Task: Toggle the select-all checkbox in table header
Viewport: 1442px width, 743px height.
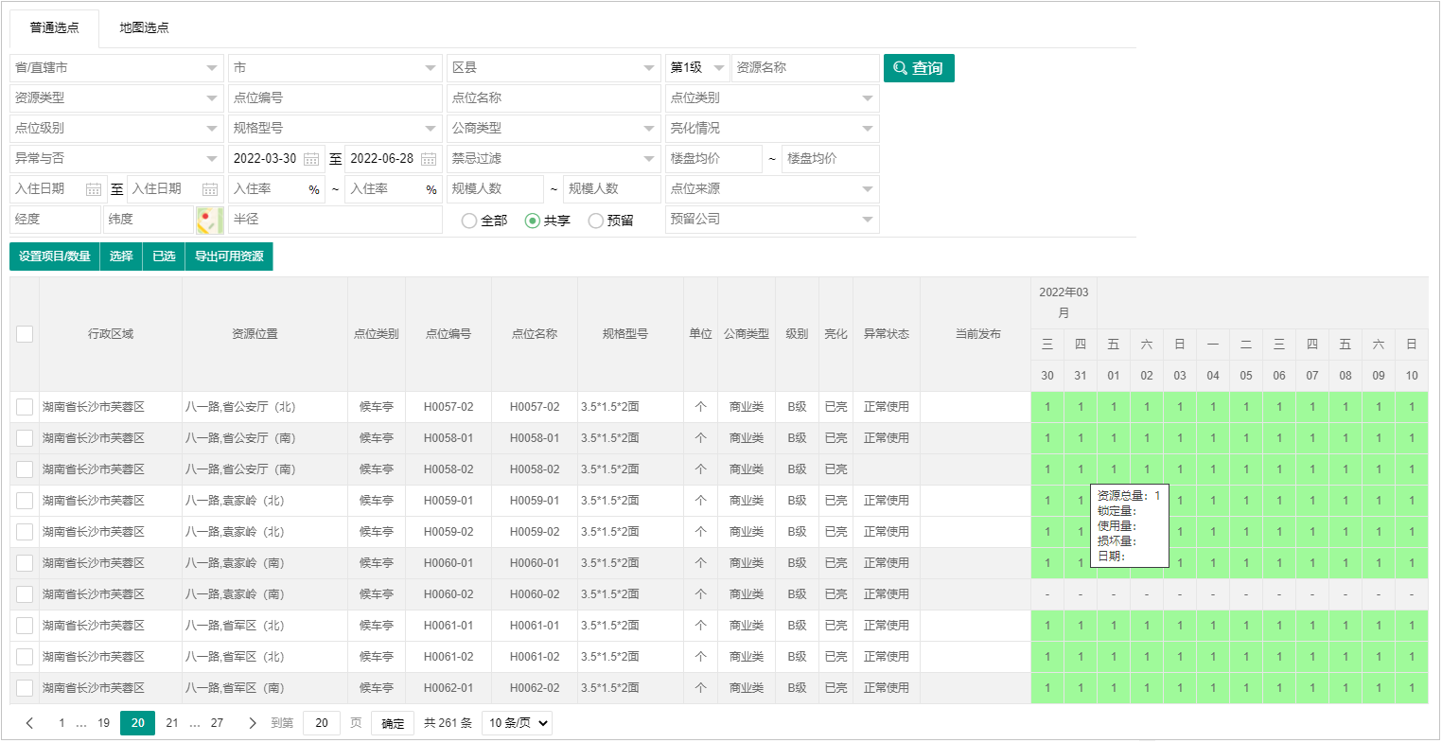Action: [25, 334]
